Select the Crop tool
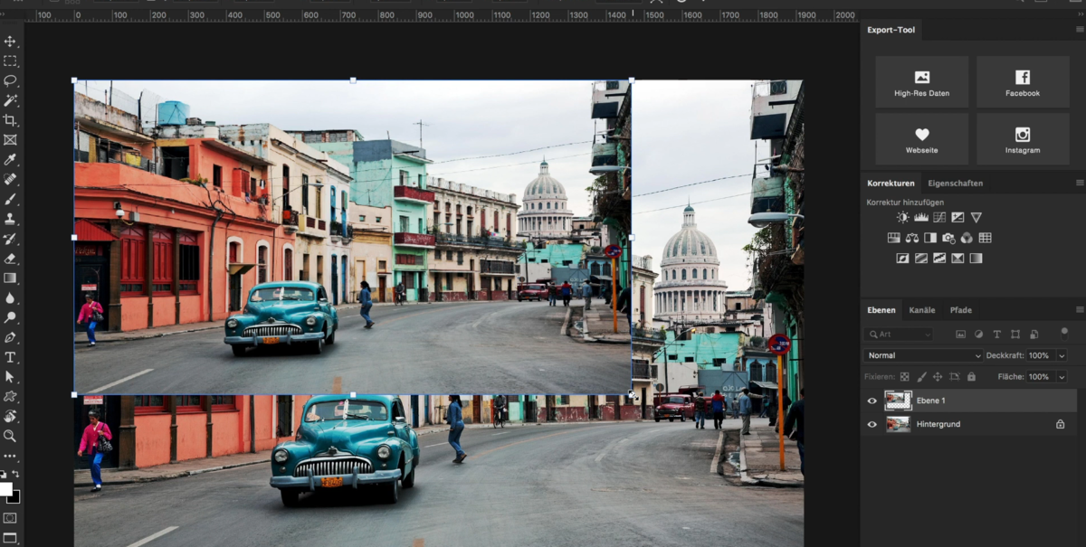Viewport: 1086px width, 547px height. (11, 122)
